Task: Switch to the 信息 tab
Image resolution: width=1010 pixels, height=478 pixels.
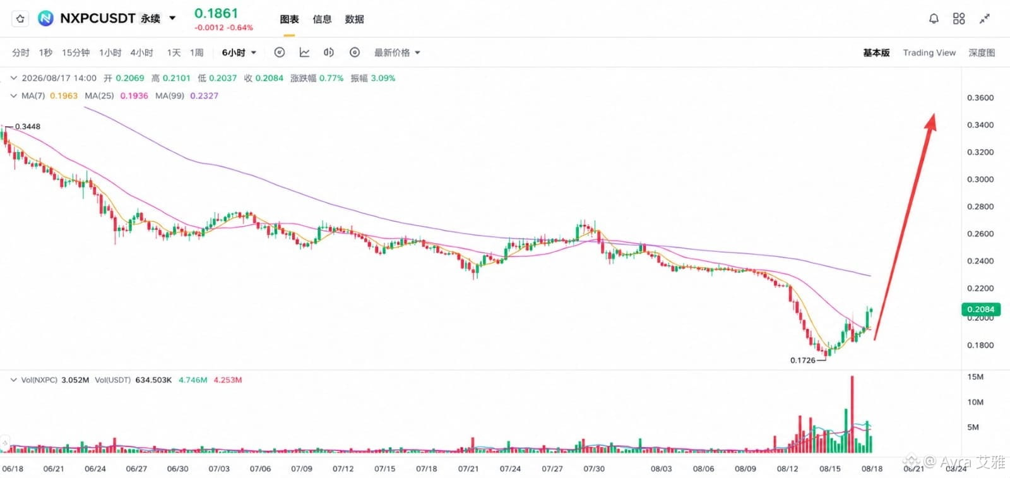Action: click(322, 19)
